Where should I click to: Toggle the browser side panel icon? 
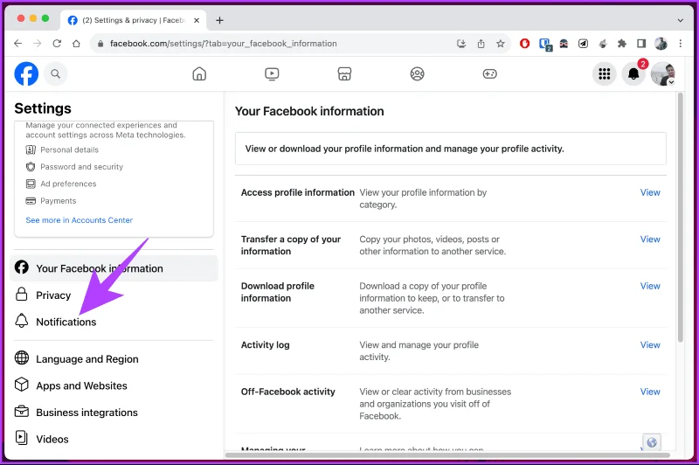tap(641, 43)
